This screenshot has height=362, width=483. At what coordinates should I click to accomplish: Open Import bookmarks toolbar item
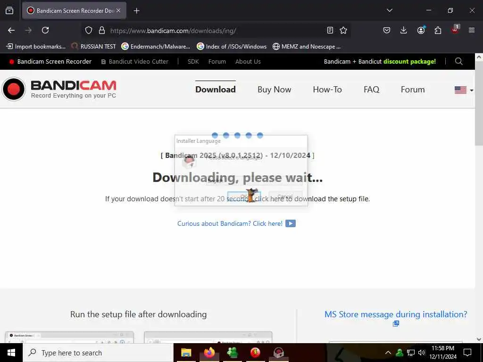pos(36,47)
